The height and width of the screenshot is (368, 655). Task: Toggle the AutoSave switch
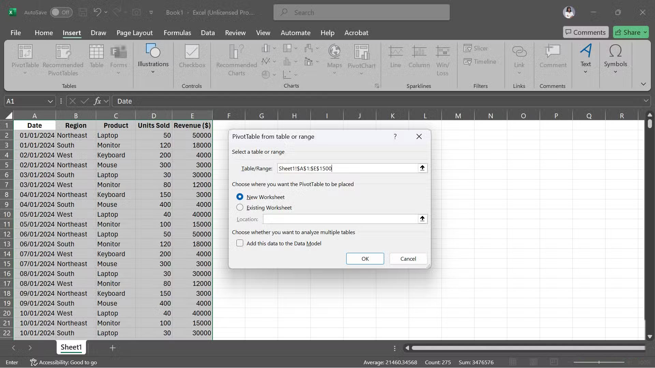(x=61, y=13)
